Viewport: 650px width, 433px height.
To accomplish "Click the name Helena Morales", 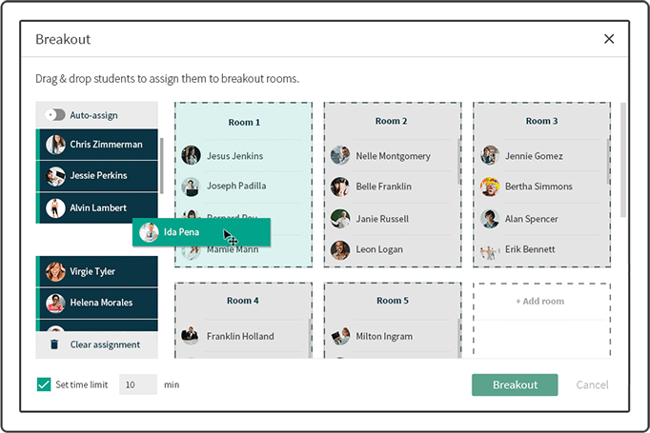I will pos(101,303).
